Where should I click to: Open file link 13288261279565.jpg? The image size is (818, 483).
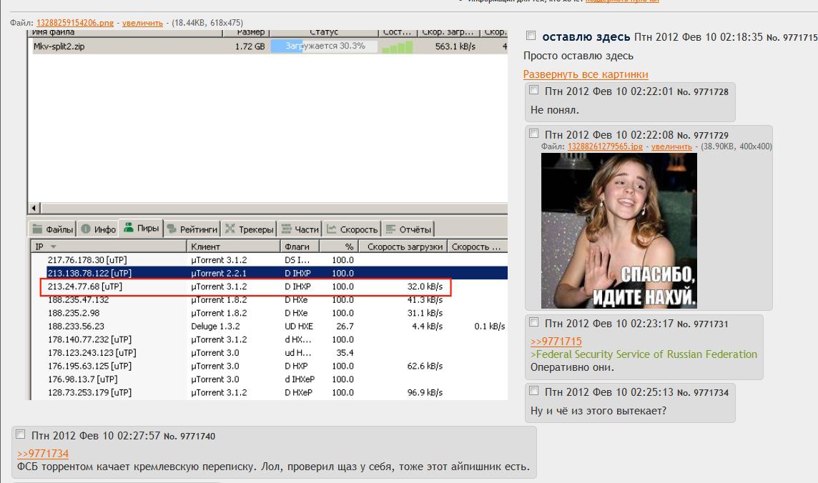pyautogui.click(x=605, y=146)
